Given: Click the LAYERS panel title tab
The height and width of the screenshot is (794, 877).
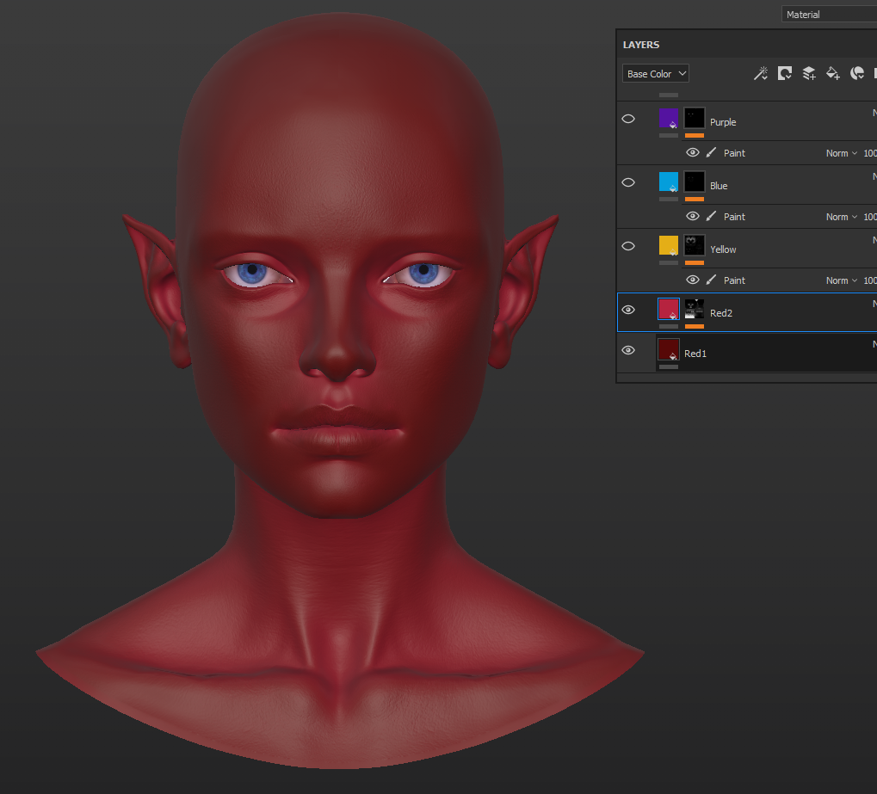Looking at the screenshot, I should pos(641,45).
